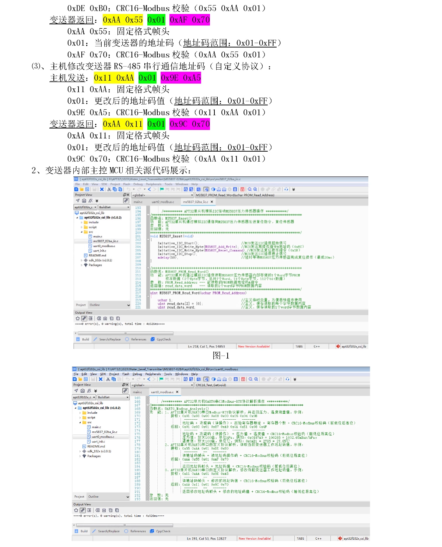Click the home icon in the lower Project View toolbar
The height and width of the screenshot is (547, 442).
tap(83, 391)
